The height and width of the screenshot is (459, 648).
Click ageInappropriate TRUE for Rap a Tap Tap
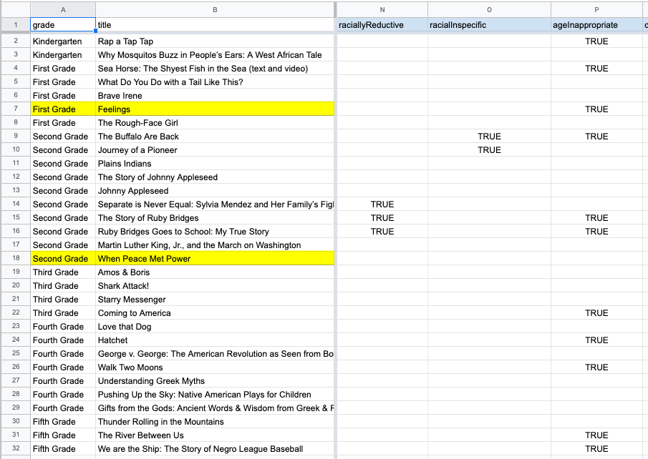click(x=596, y=41)
